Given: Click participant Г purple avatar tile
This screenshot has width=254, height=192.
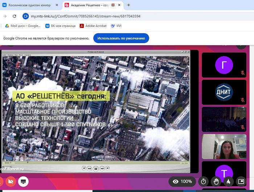Looking at the screenshot, I should pos(224,65).
